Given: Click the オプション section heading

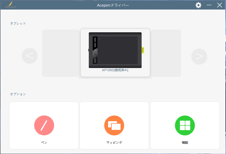Looking at the screenshot, I should 18,94.
